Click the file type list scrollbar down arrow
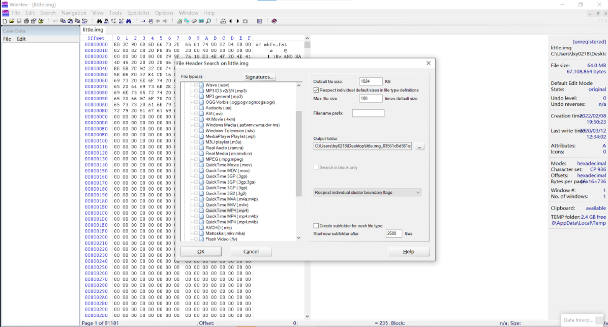The height and width of the screenshot is (327, 608). (299, 238)
